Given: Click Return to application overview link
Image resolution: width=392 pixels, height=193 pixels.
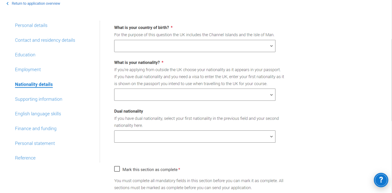Looking at the screenshot, I should pyautogui.click(x=36, y=4).
